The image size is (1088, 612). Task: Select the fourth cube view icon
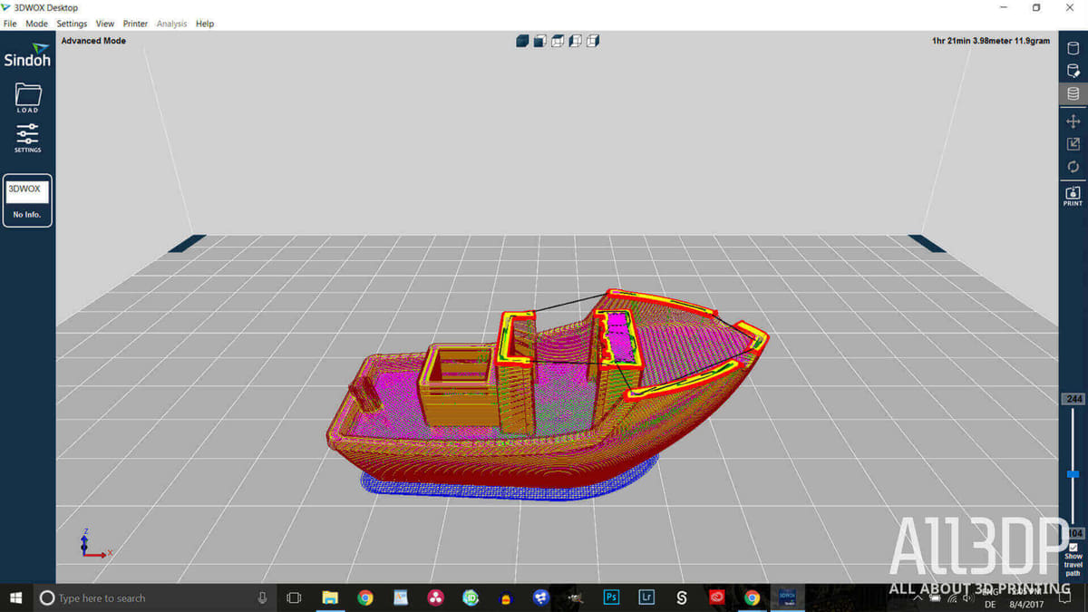pos(575,41)
